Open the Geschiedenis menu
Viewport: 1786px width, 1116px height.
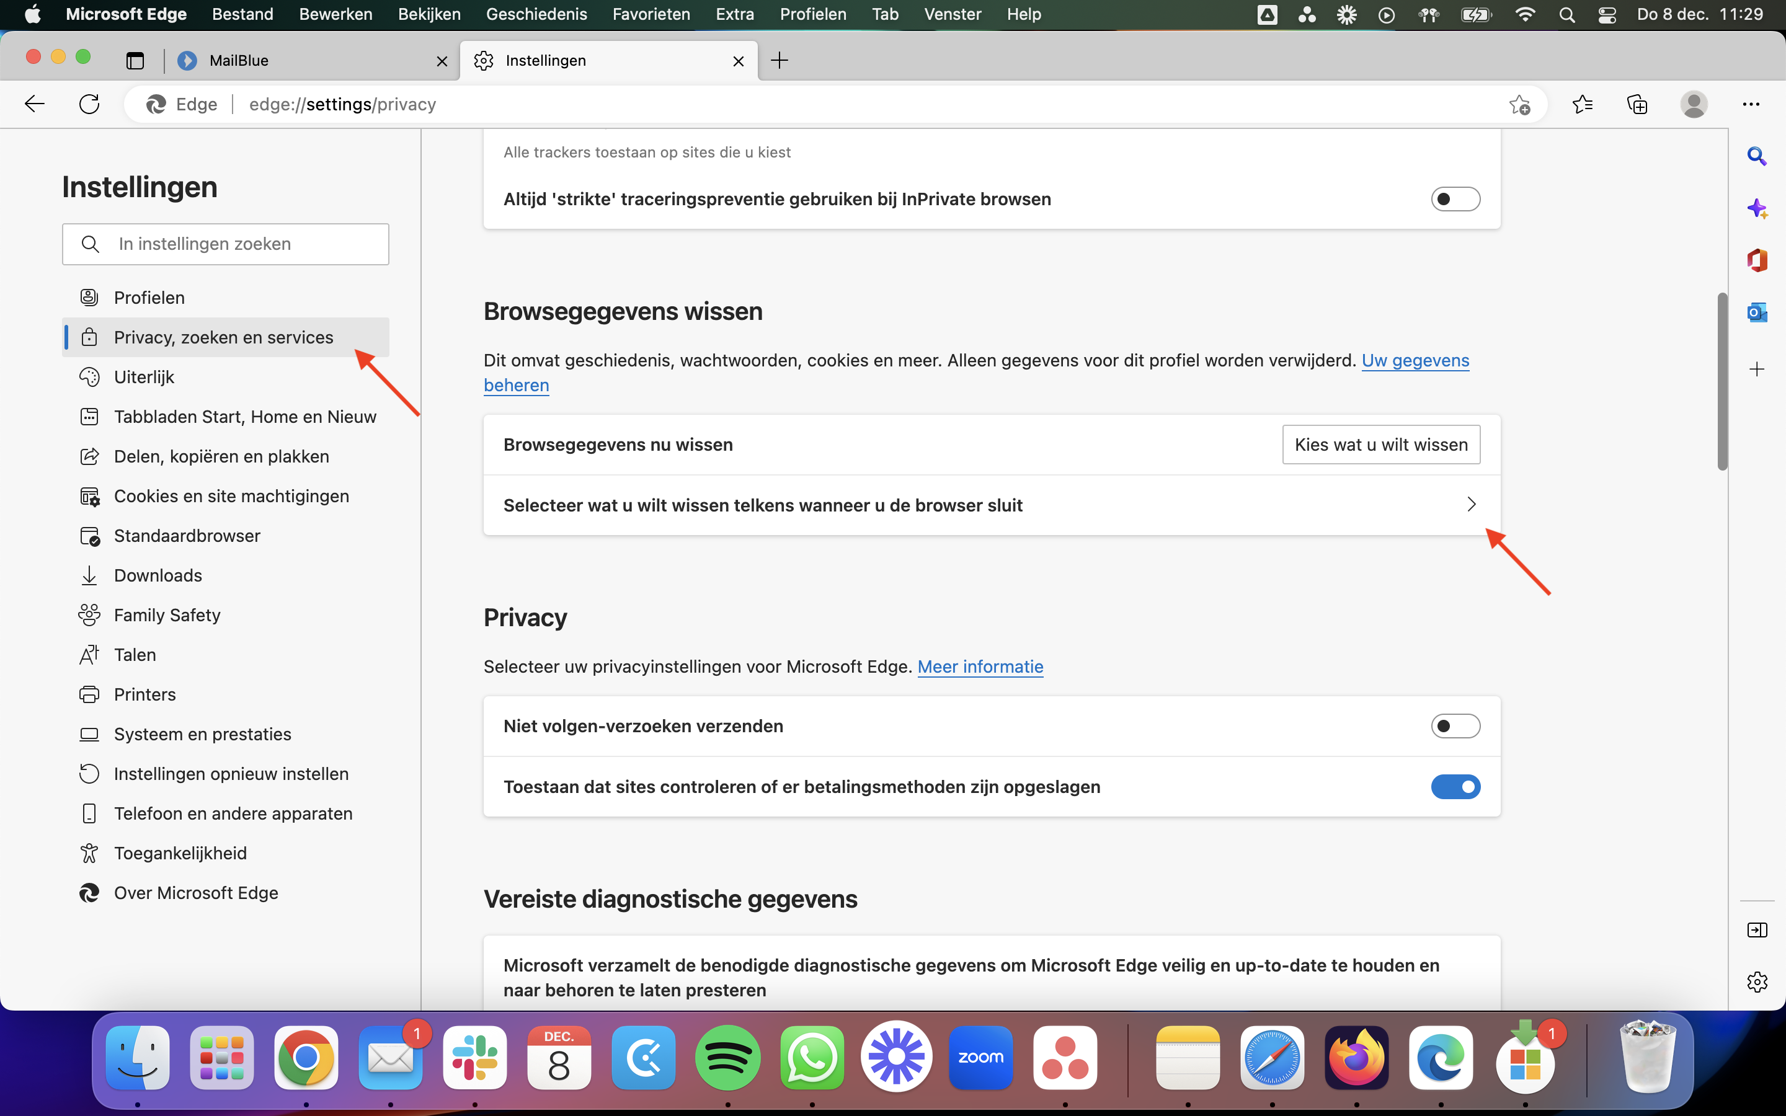[536, 15]
